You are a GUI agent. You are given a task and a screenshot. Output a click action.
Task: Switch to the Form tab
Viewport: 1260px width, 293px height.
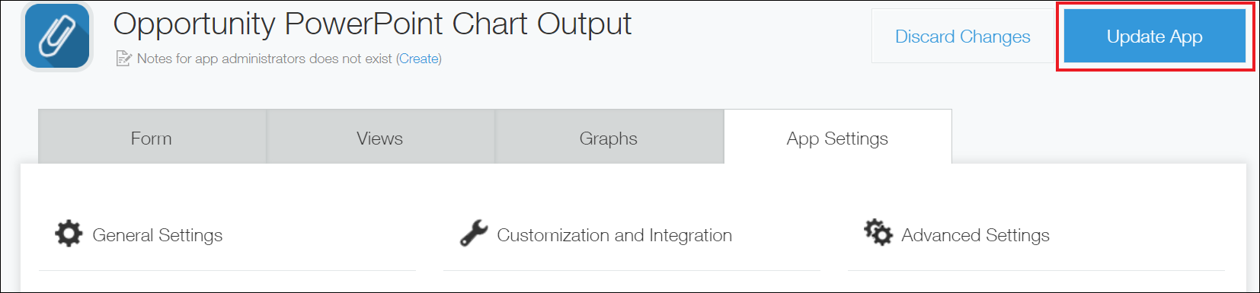(152, 138)
